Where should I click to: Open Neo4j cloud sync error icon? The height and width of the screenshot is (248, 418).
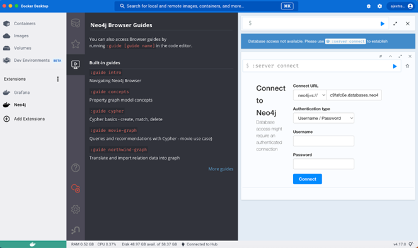76,189
